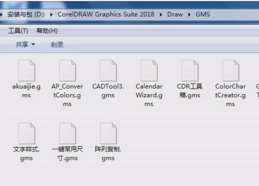
Task: Expand the arrow before 安装与包 (D:)
Action: click(x=1, y=15)
